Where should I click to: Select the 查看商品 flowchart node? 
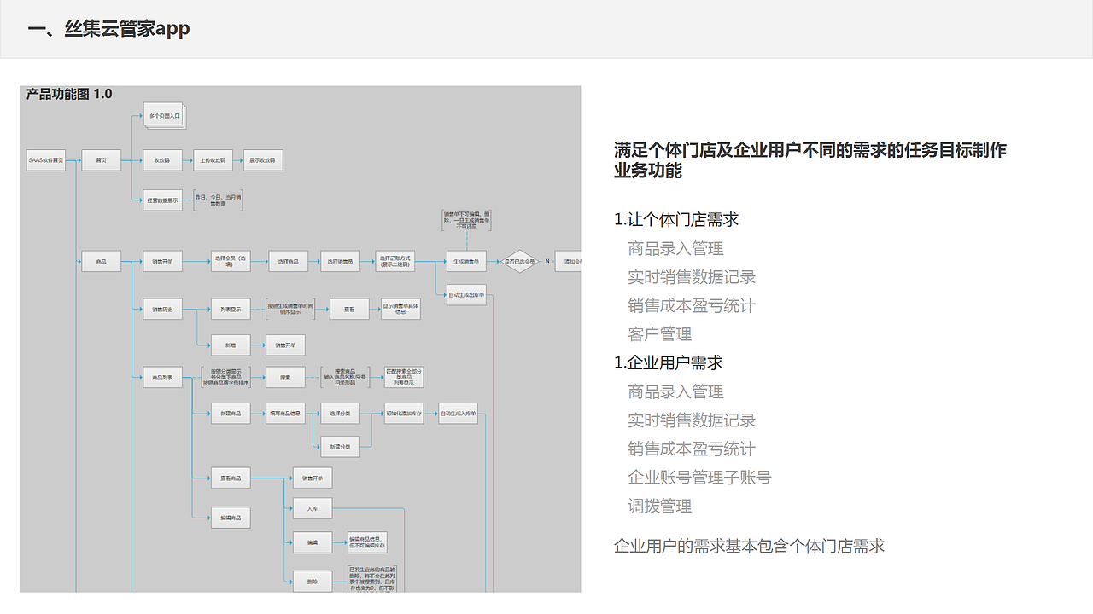[231, 478]
